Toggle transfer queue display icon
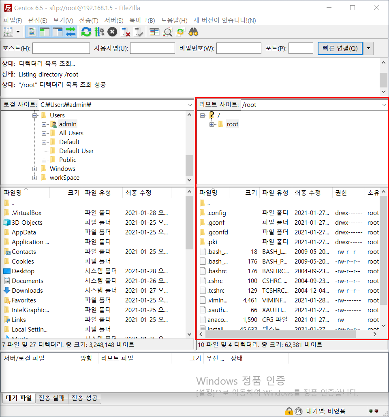 click(x=71, y=32)
